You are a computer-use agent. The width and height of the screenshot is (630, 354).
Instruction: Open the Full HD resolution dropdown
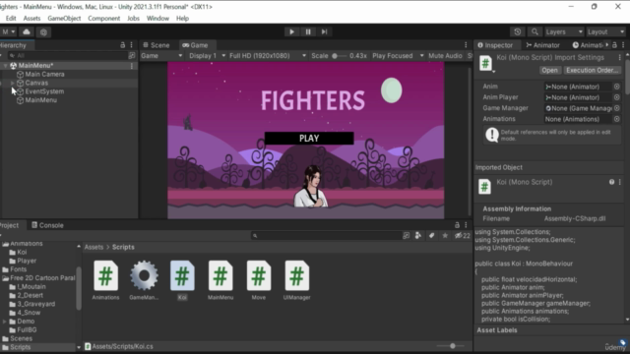(x=268, y=56)
